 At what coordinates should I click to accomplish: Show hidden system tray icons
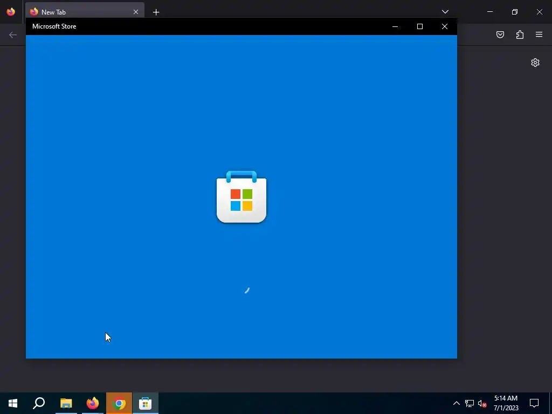(x=456, y=403)
